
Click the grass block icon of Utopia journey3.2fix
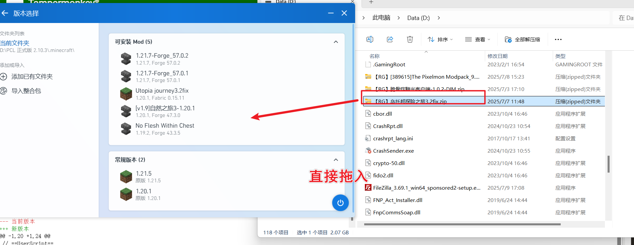click(126, 94)
